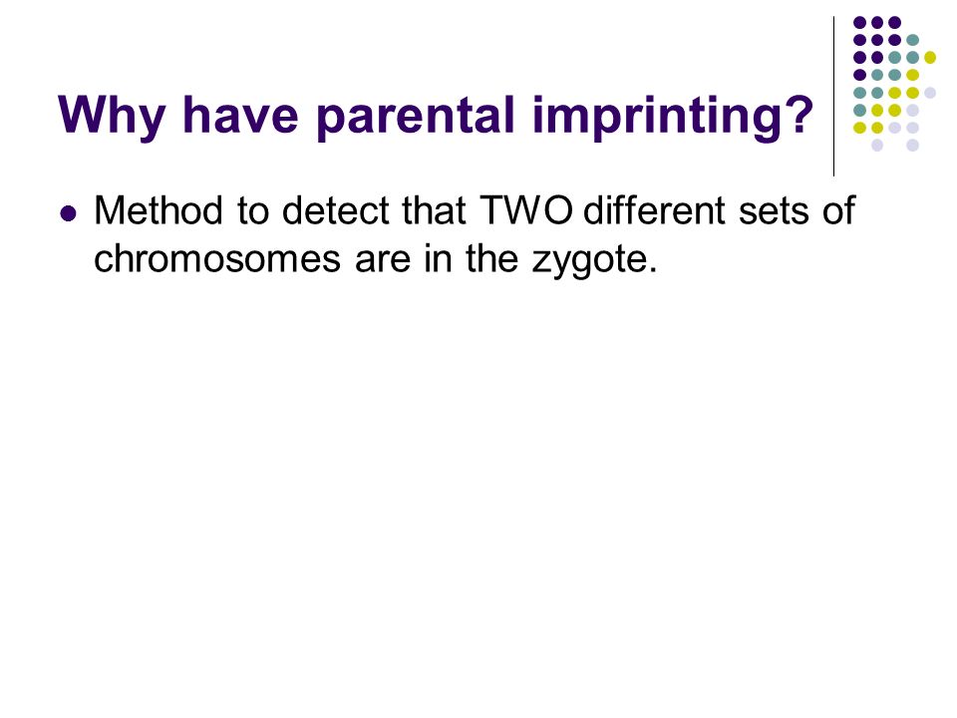Click the word 'Why' in the title
The width and height of the screenshot is (957, 718).
(112, 116)
